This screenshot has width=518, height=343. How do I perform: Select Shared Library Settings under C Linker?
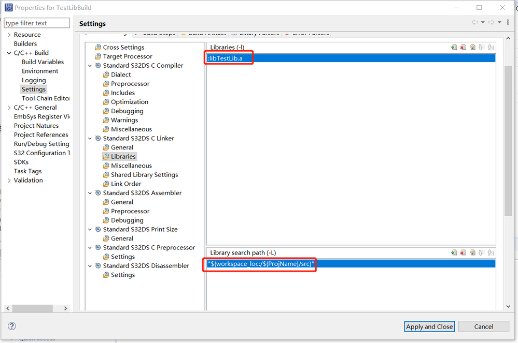click(144, 175)
